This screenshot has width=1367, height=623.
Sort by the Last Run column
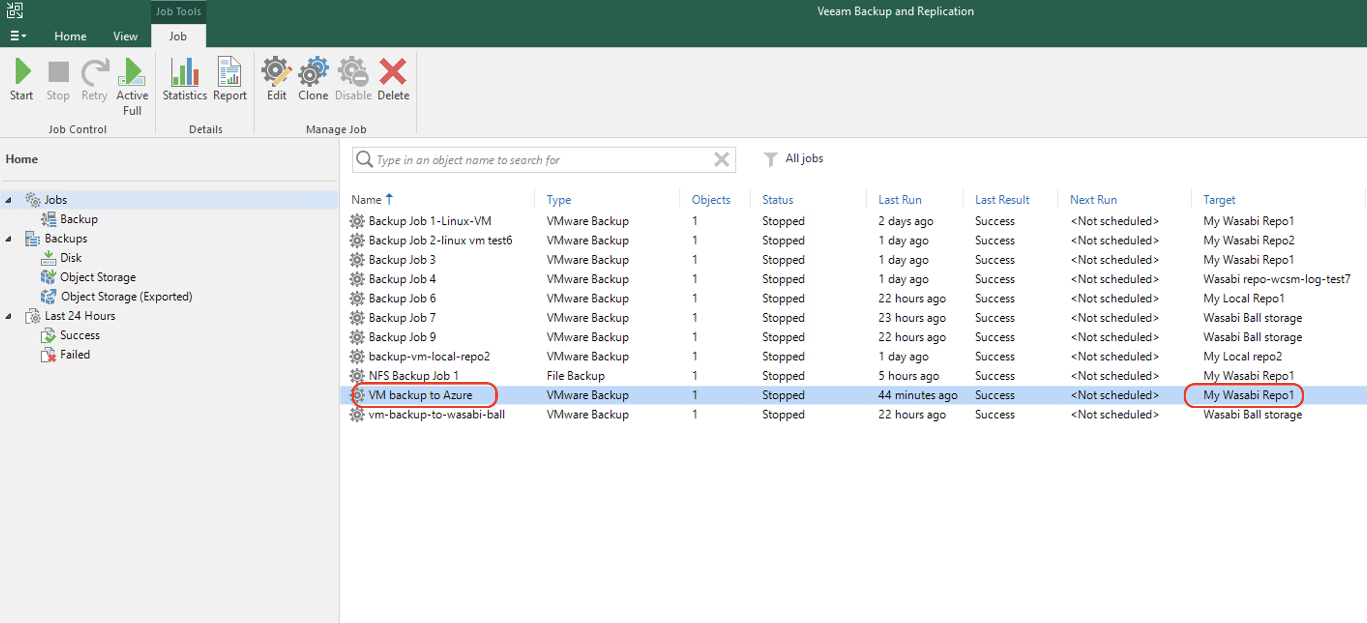[x=899, y=200]
